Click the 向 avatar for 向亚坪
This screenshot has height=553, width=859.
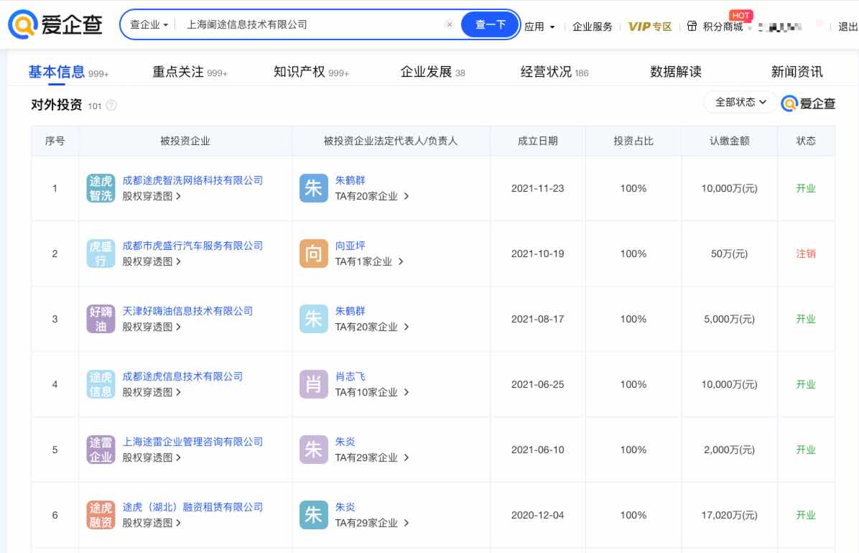[x=313, y=254]
